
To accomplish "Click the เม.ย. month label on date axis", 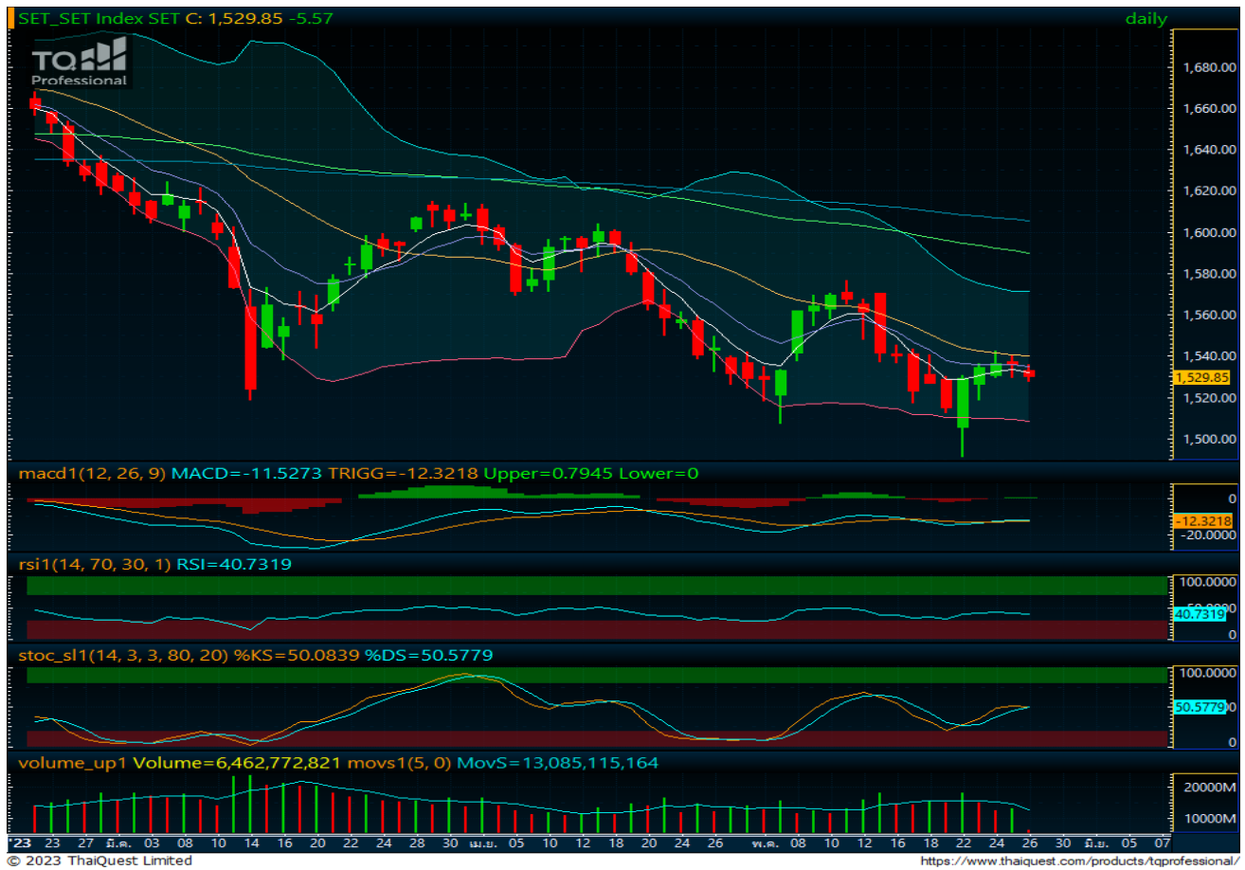I will (x=484, y=842).
